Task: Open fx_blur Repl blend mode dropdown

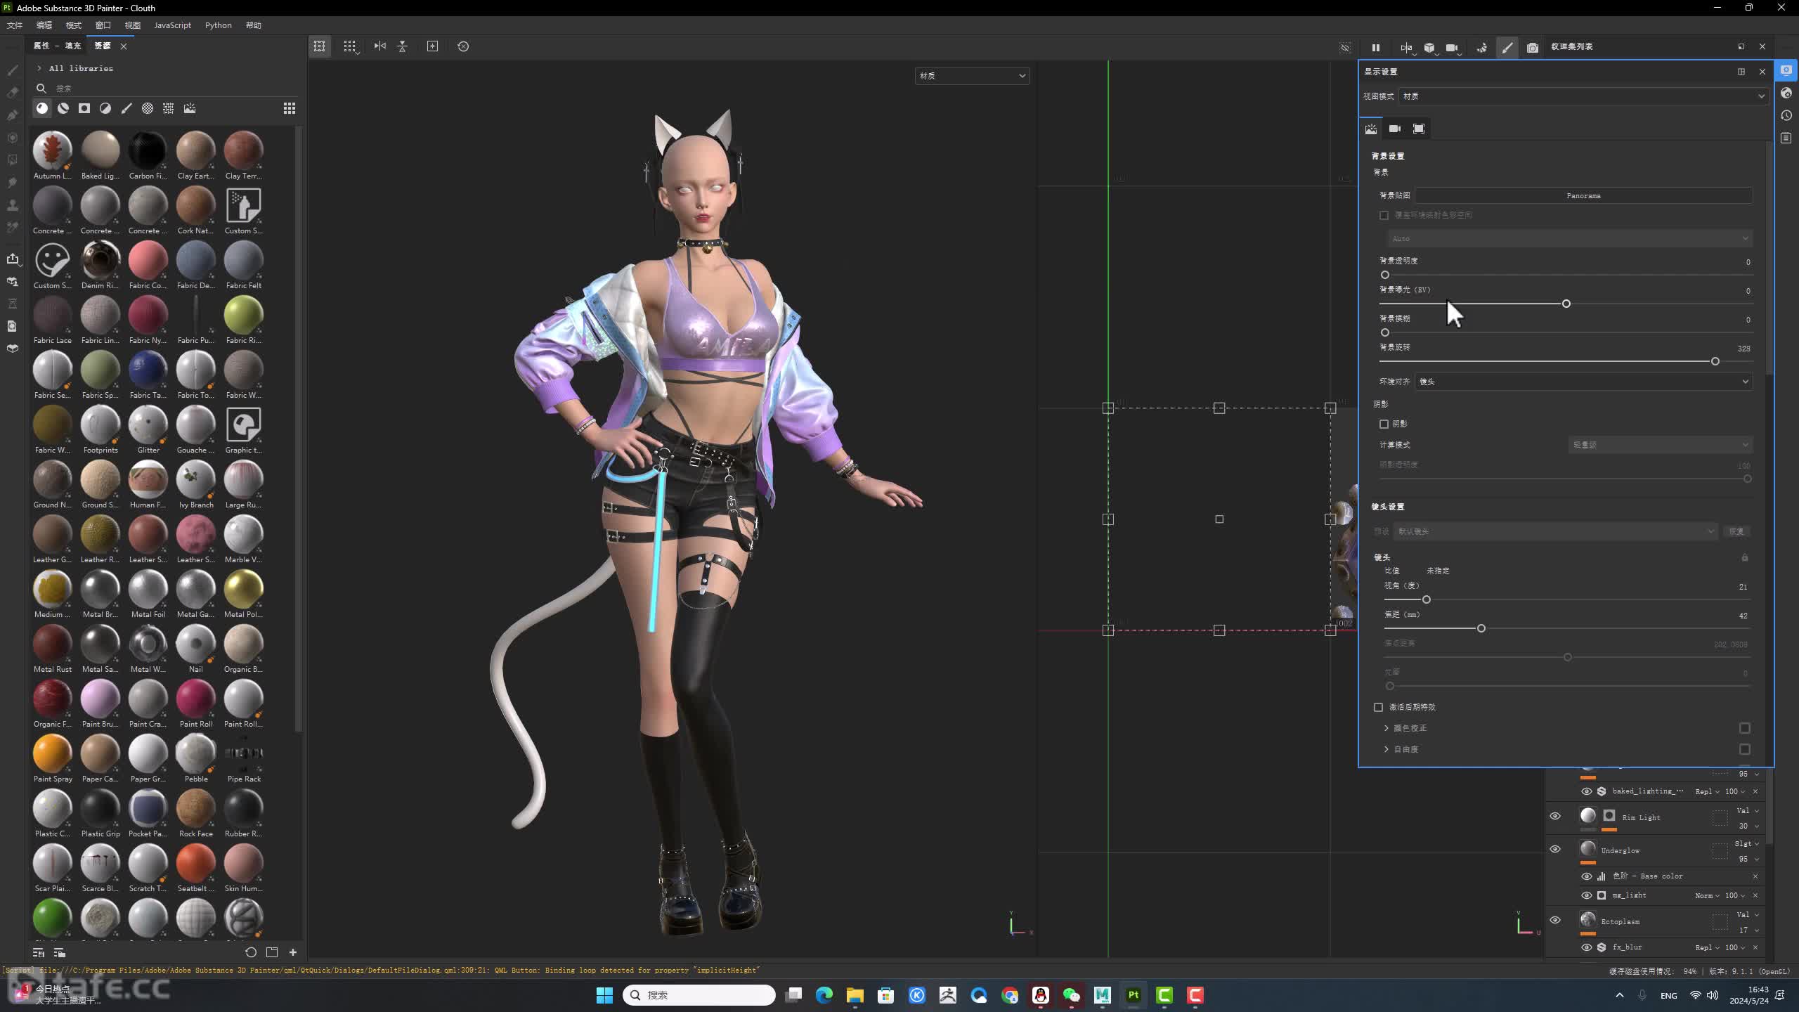Action: [x=1708, y=947]
